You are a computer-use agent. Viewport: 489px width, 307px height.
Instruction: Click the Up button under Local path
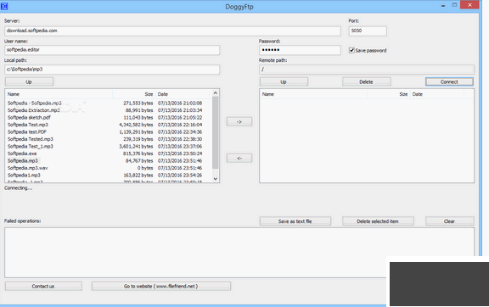(x=29, y=81)
